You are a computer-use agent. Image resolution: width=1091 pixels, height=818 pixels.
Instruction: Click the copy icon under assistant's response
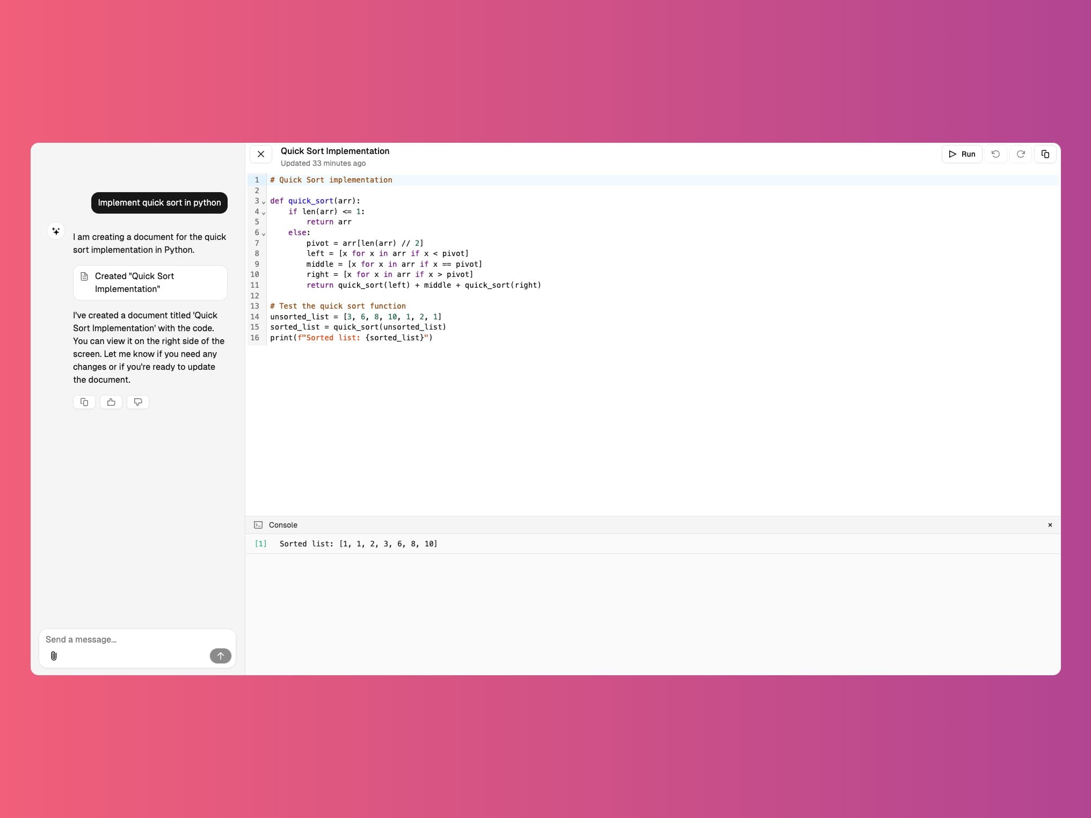click(84, 402)
